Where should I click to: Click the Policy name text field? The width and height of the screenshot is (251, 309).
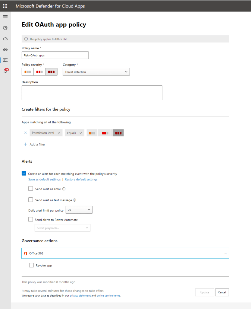[x=55, y=55]
